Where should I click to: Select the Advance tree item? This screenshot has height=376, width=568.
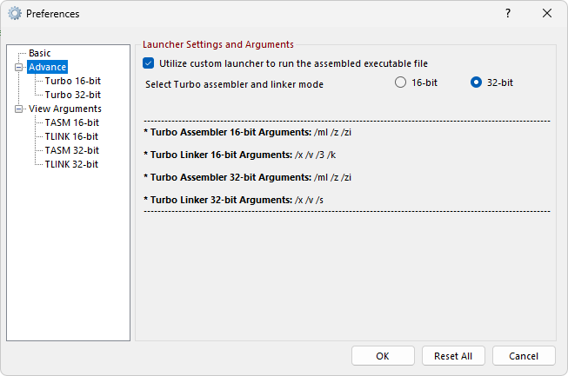48,67
